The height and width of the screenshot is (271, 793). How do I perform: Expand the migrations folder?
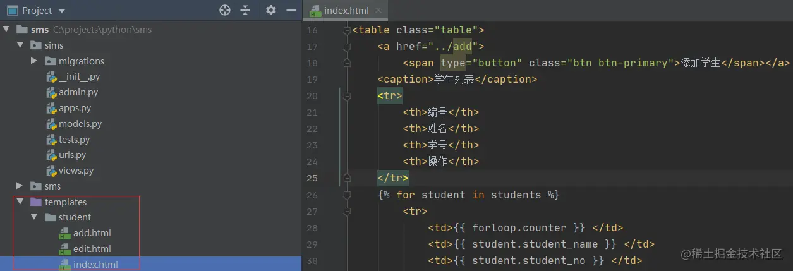[x=35, y=61]
